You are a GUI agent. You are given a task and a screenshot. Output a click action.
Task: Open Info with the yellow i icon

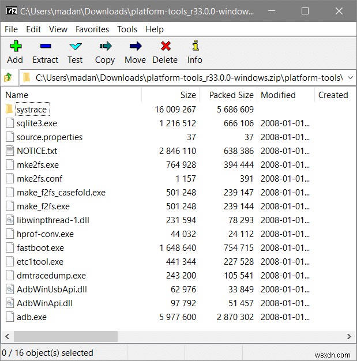click(196, 45)
